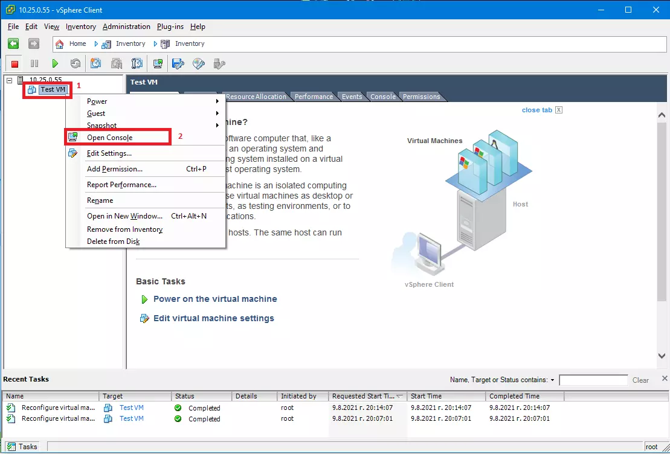Click VM icon in first Recent Tasks row
This screenshot has width=670, height=454.
108,408
